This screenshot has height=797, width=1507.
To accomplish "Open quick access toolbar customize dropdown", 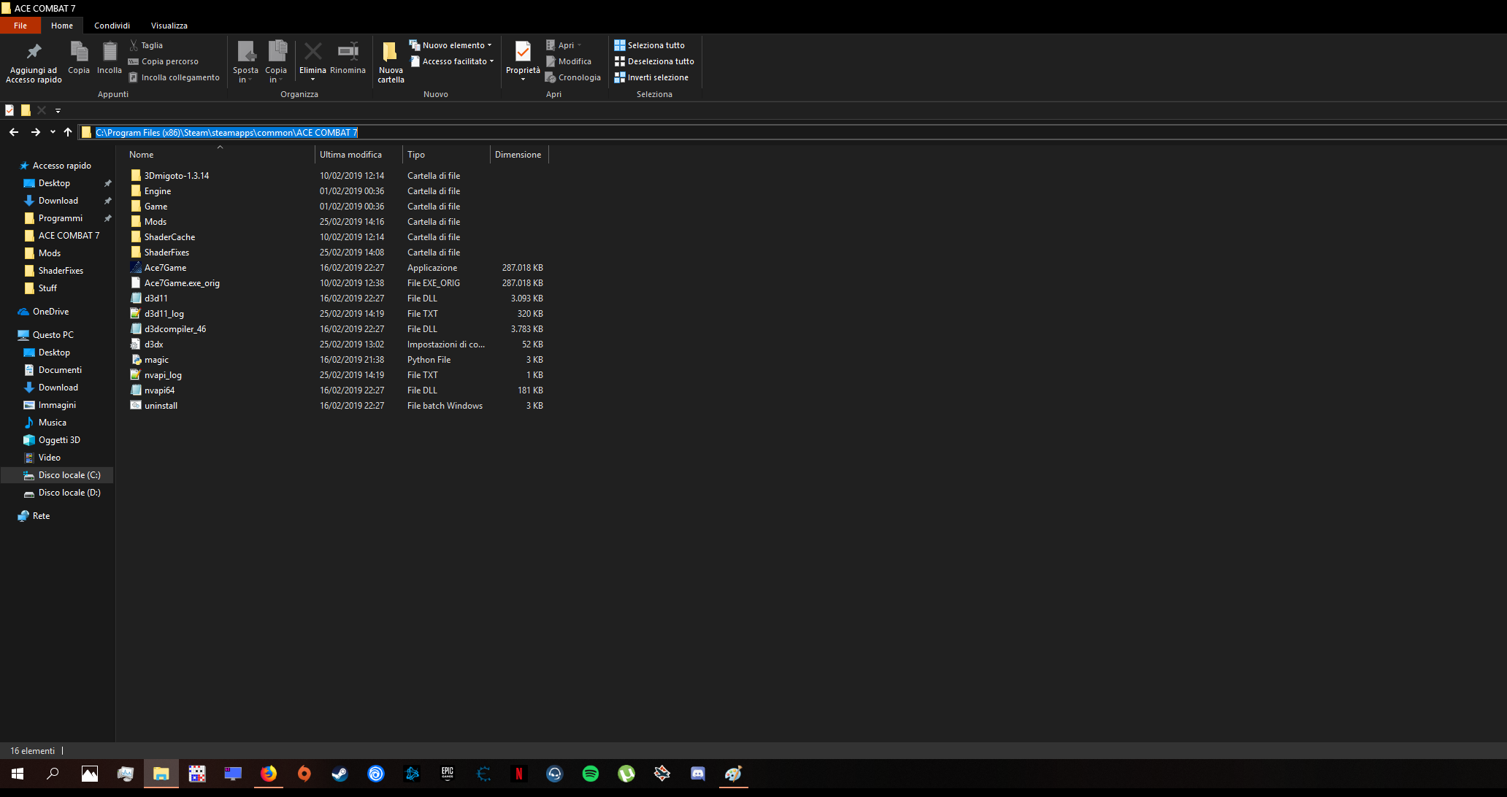I will (58, 111).
